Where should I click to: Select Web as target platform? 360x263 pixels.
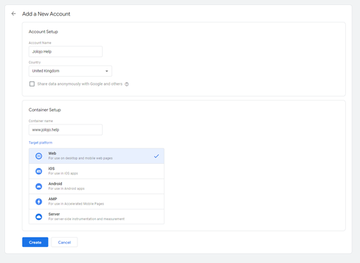96,156
